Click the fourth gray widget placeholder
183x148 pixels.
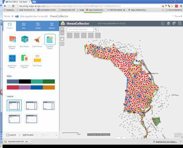[91, 35]
